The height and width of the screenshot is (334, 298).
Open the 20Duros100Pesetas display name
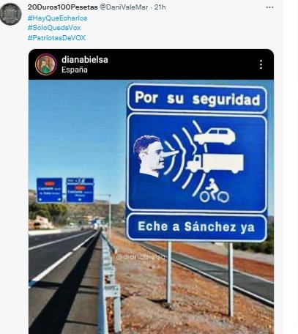62,7
